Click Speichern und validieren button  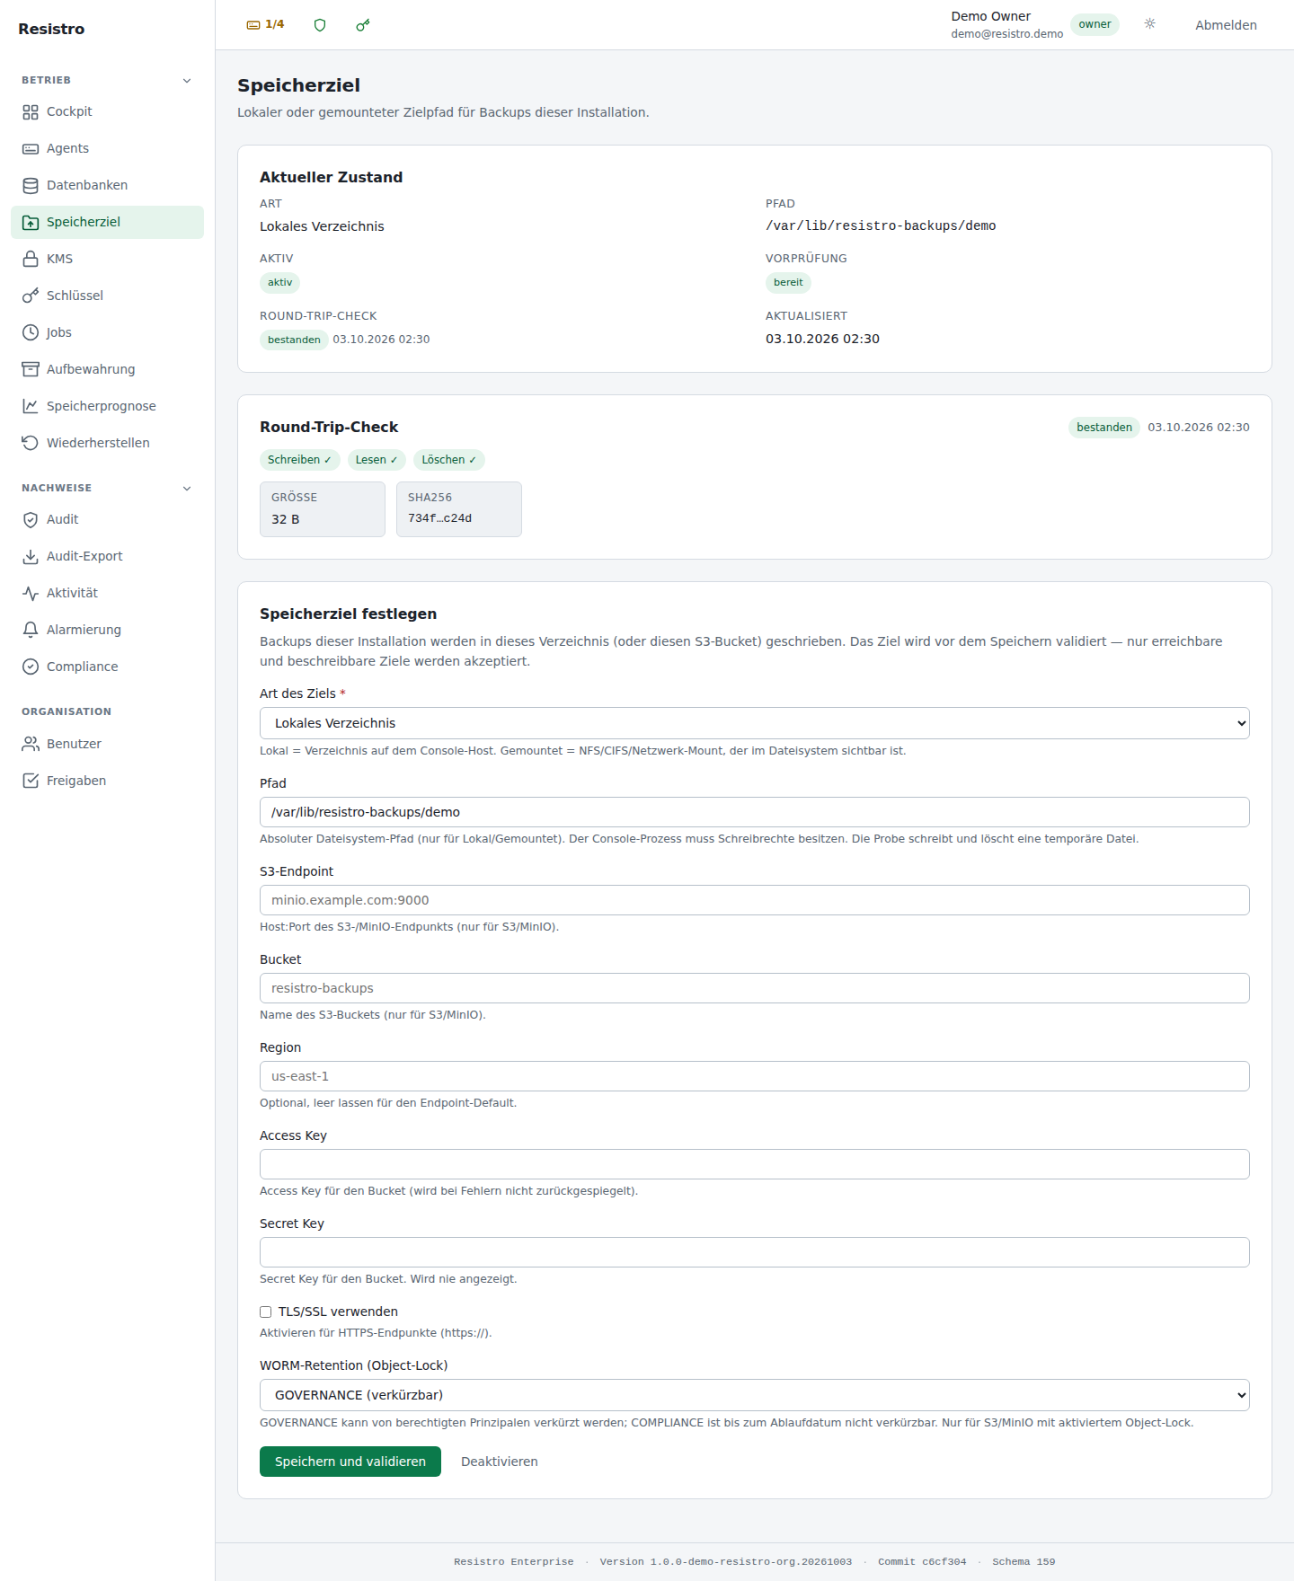[350, 1462]
